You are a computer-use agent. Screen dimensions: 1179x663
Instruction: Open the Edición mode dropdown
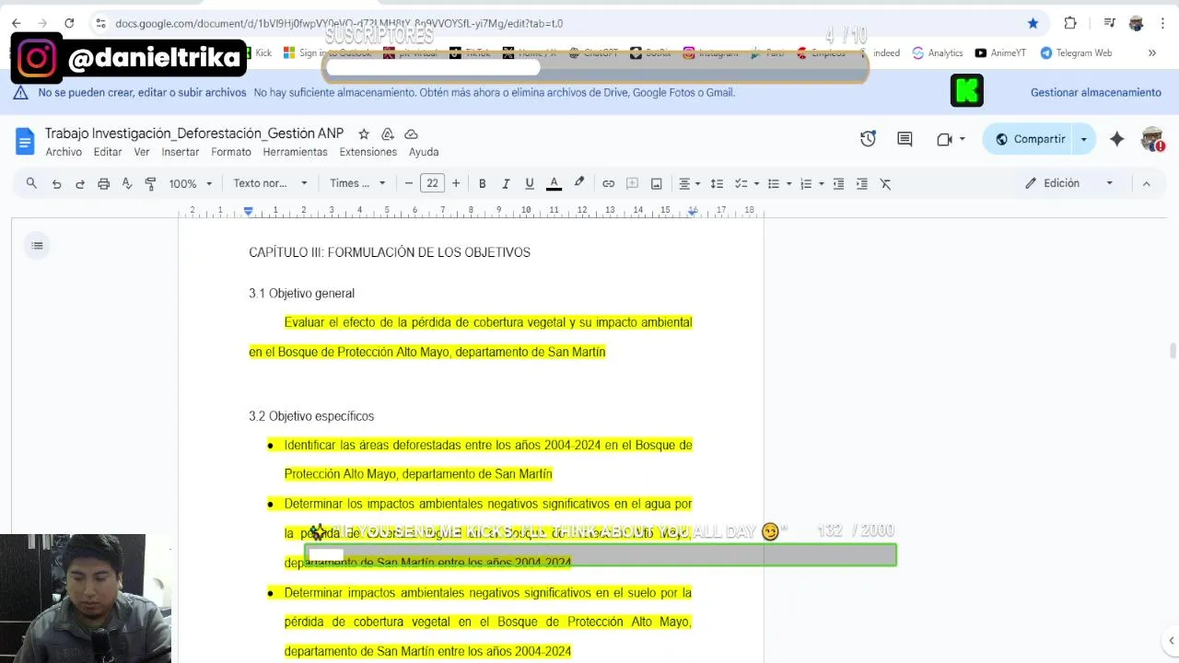click(x=1068, y=183)
